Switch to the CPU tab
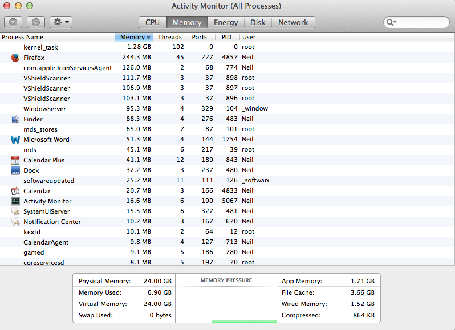 [153, 22]
